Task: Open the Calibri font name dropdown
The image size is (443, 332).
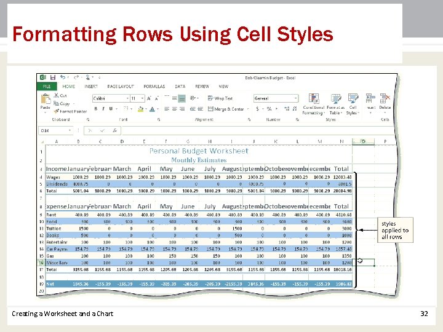Action: click(127, 98)
